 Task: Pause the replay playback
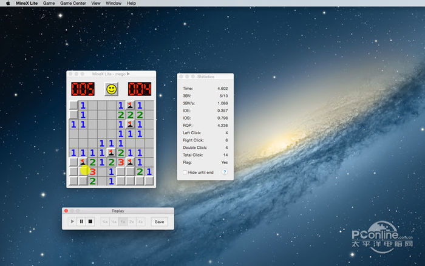tap(81, 222)
